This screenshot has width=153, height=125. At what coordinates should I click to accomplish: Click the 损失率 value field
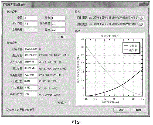31,81
